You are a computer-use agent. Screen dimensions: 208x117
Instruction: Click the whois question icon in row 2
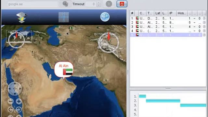click(204, 22)
